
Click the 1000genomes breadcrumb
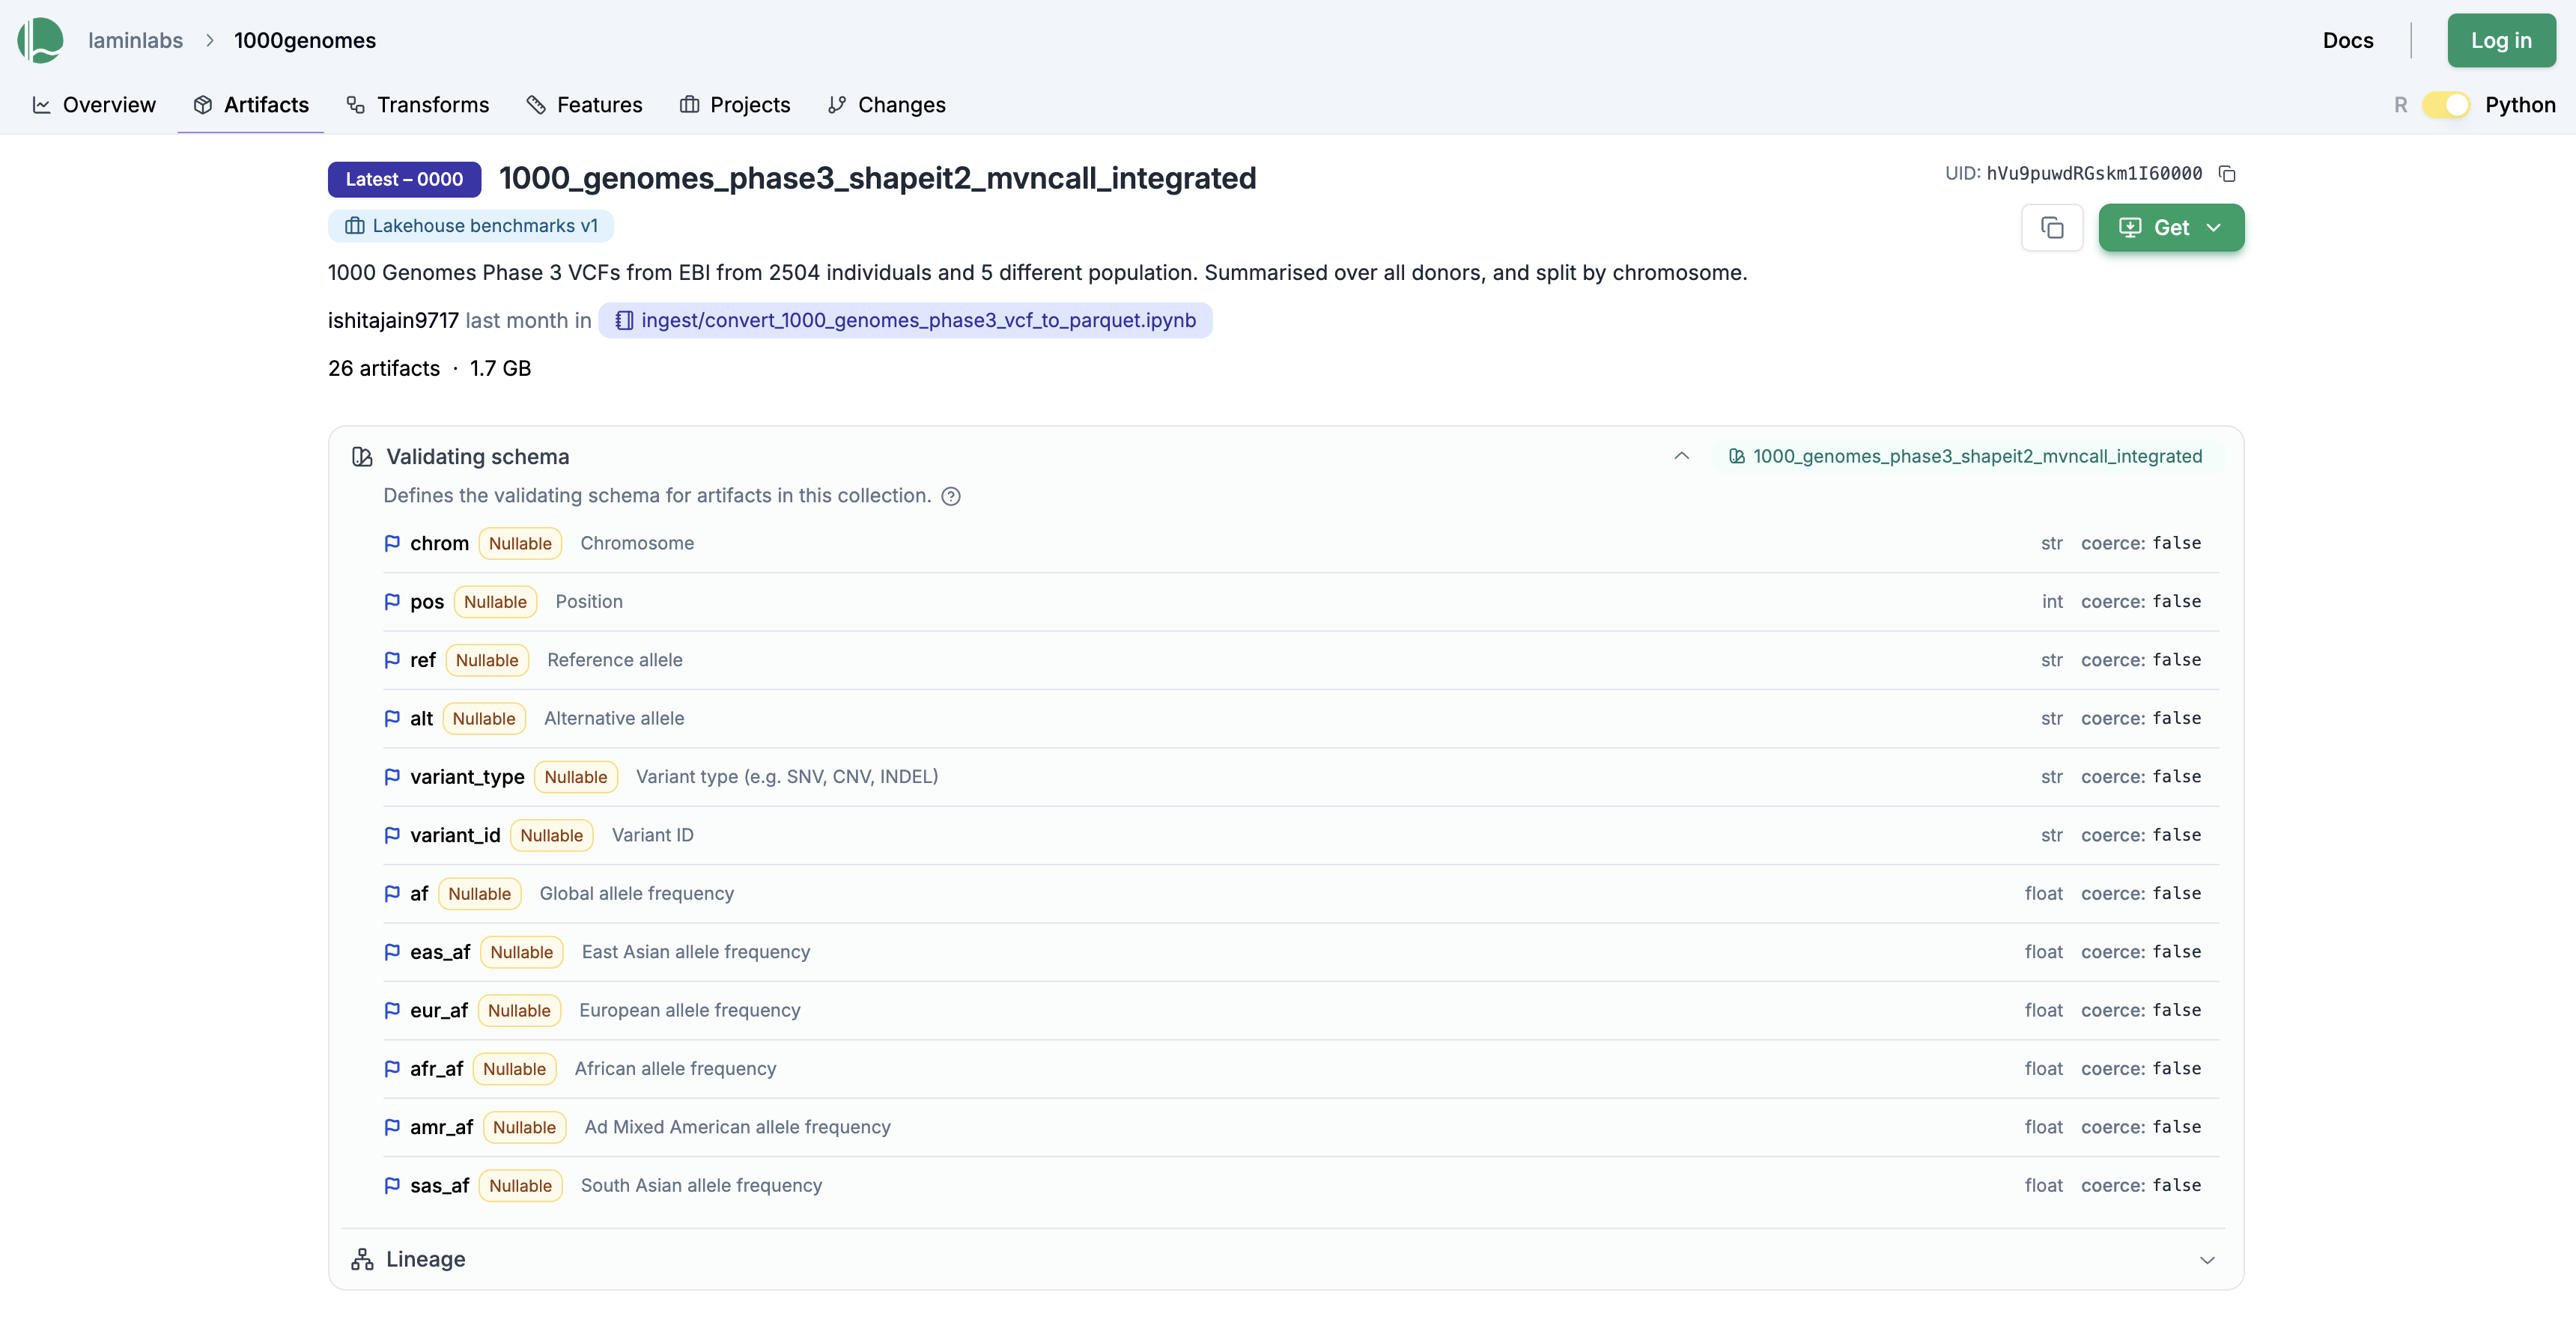pos(305,40)
